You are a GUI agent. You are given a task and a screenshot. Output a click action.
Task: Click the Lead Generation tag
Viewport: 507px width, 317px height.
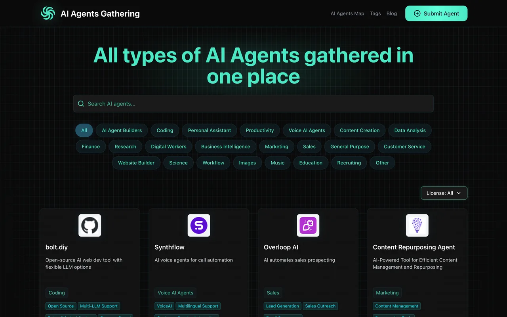[x=282, y=306]
